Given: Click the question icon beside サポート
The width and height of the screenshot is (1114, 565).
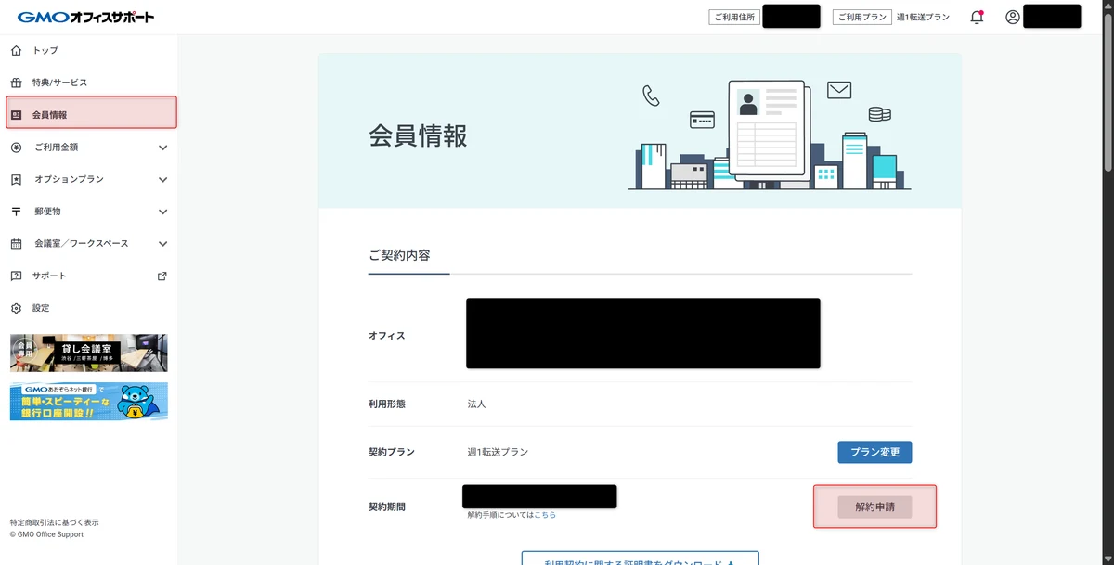Looking at the screenshot, I should (x=16, y=276).
